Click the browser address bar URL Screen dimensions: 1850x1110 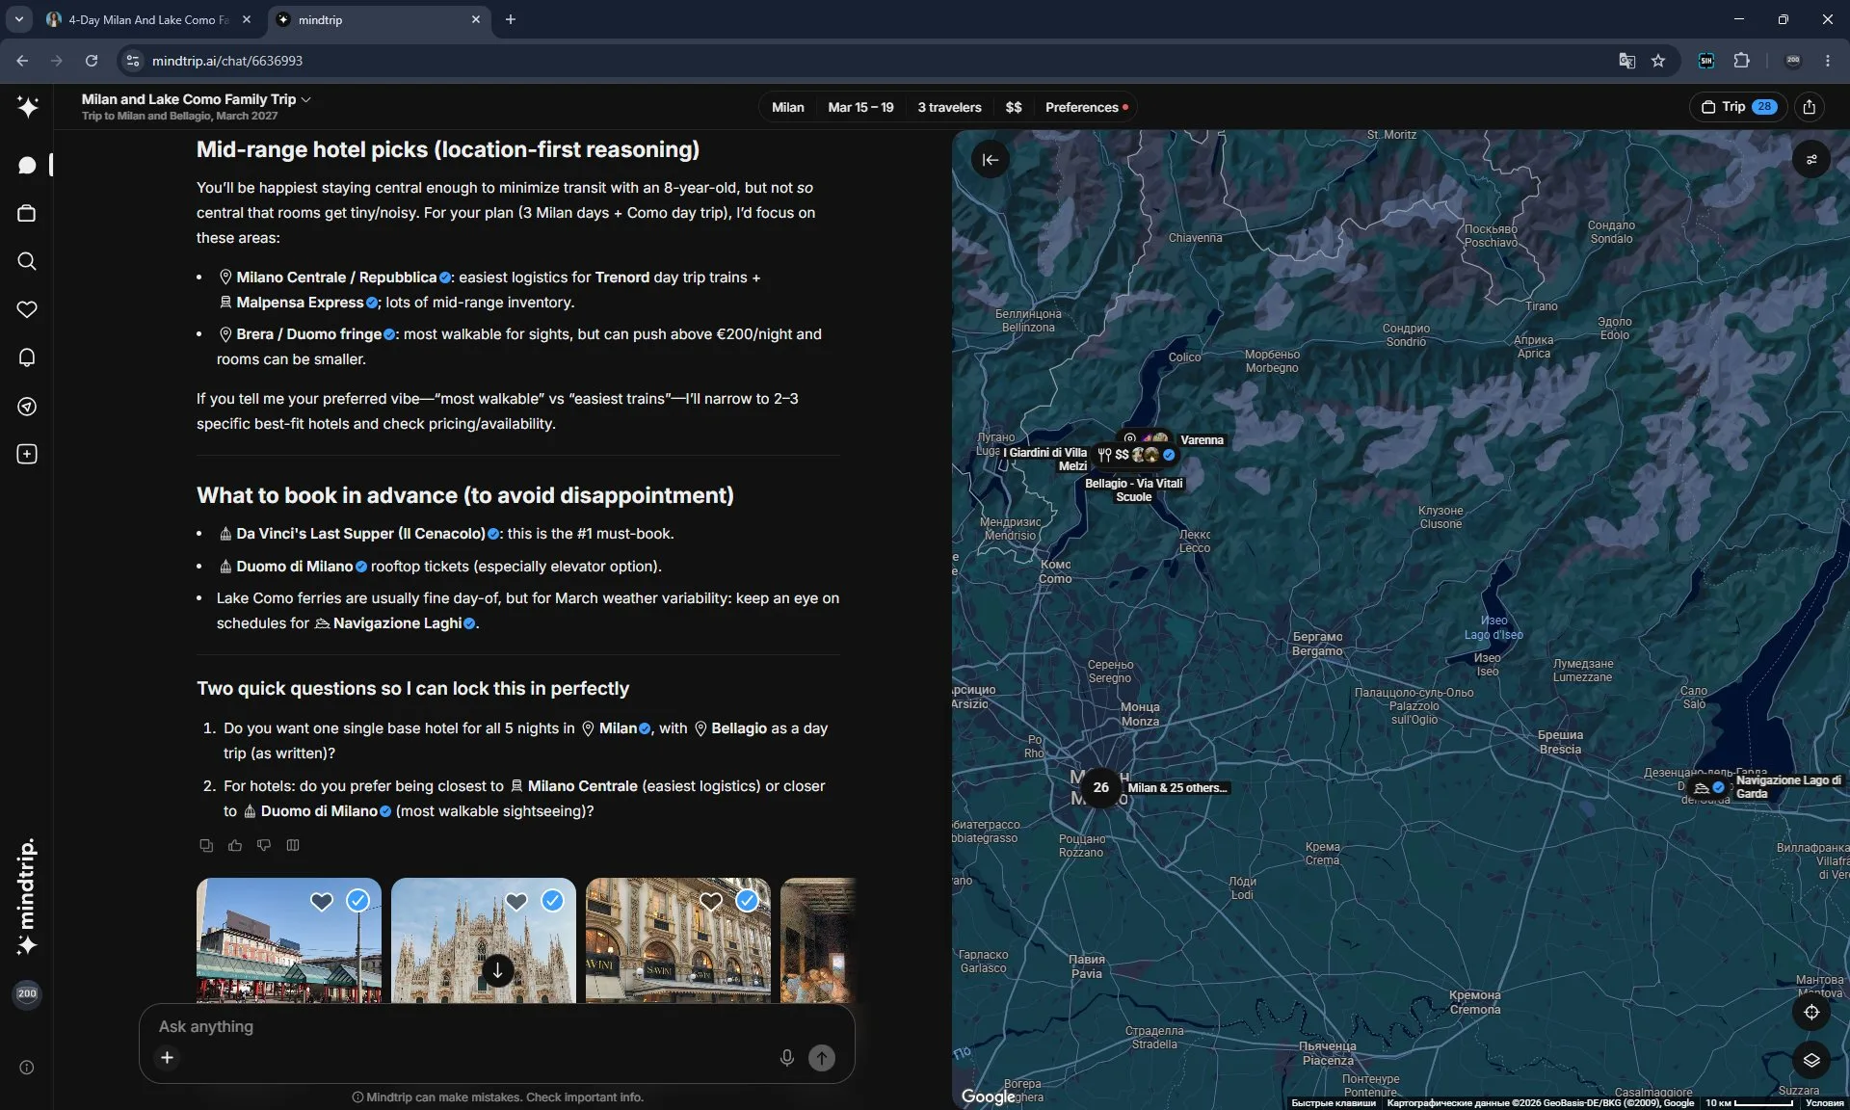coord(227,61)
